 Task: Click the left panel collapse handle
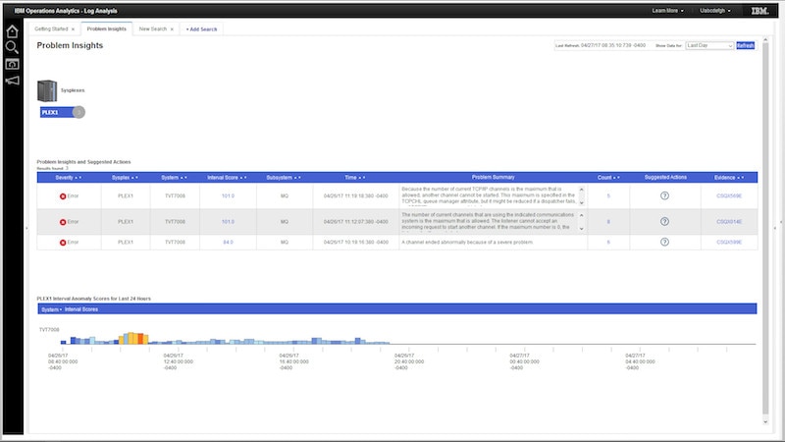point(26,229)
